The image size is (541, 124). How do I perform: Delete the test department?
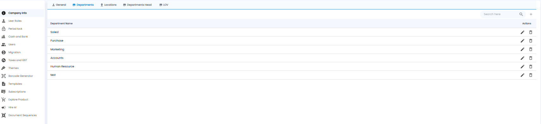[x=531, y=75]
